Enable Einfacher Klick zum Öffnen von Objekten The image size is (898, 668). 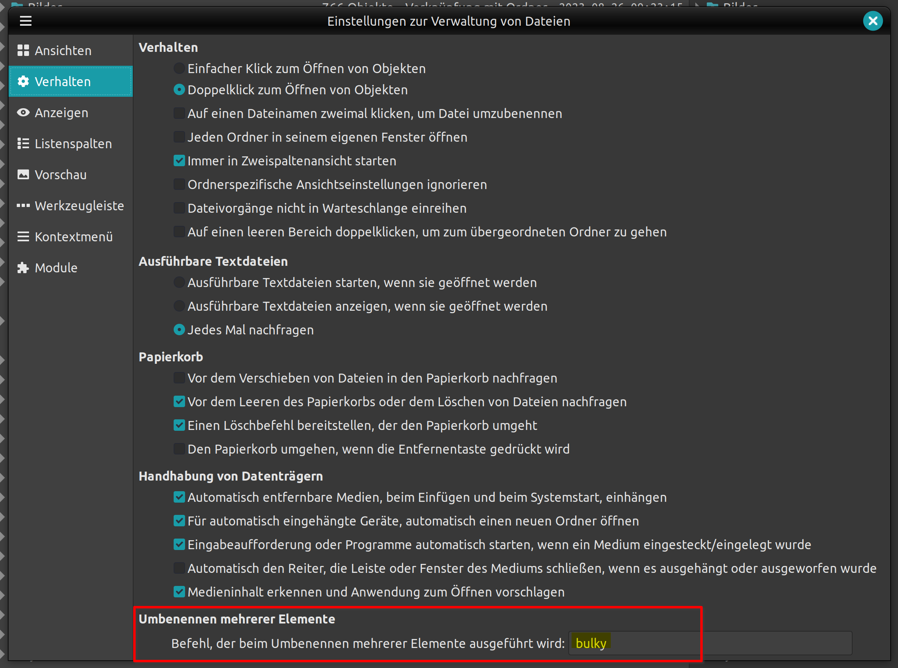(x=179, y=68)
